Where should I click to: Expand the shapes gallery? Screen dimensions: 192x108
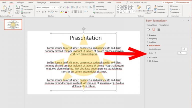[x=134, y=12]
